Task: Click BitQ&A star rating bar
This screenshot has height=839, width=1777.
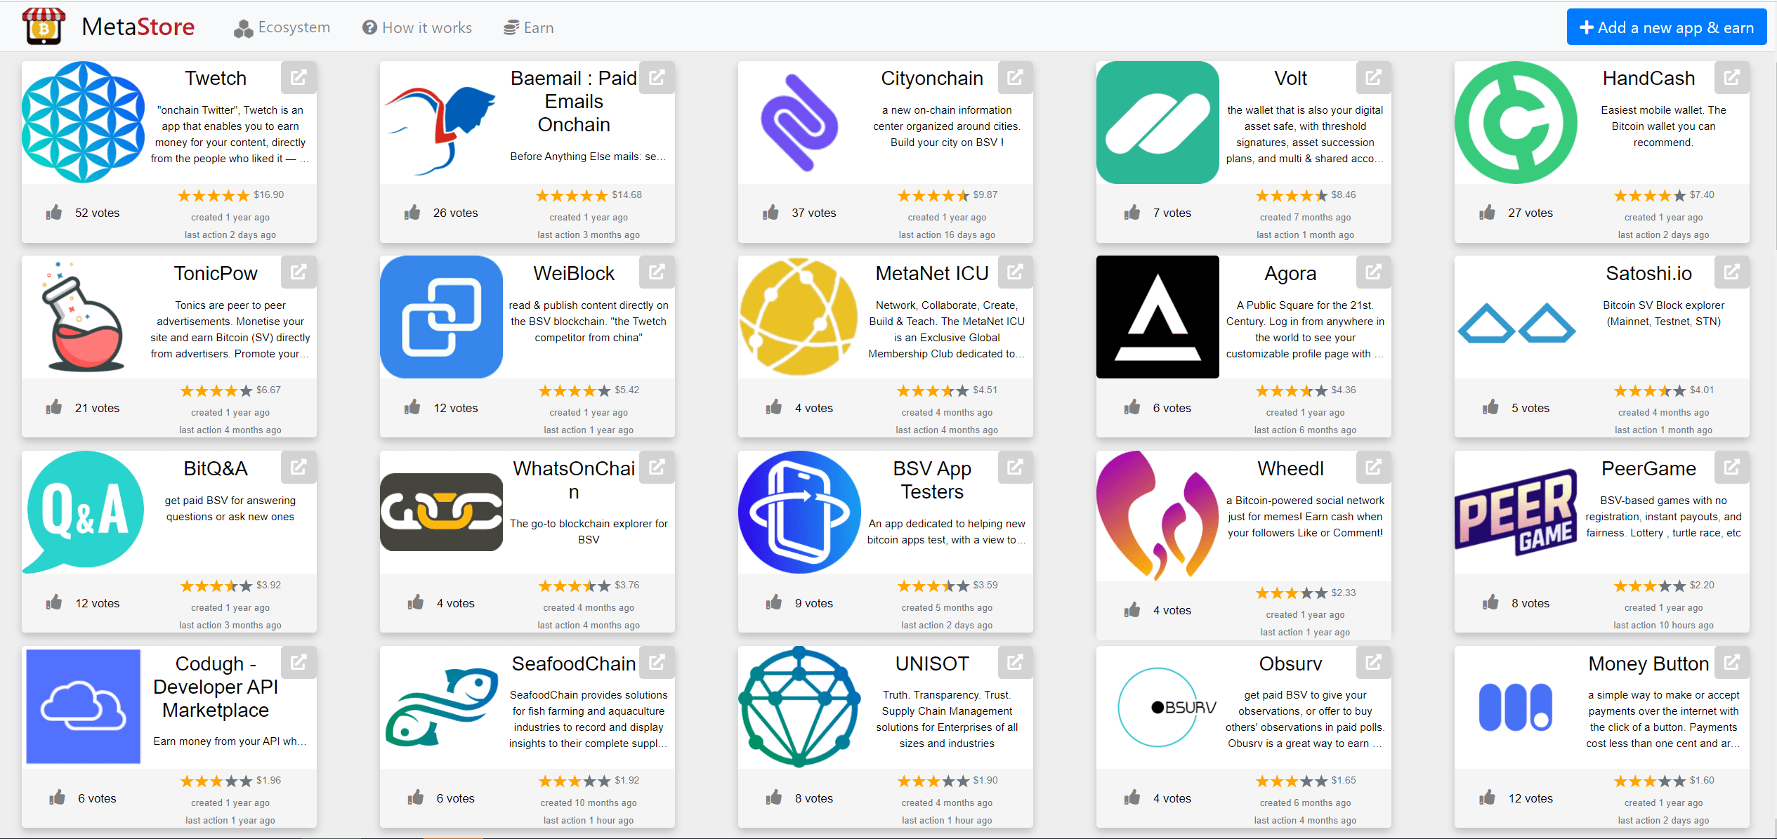Action: coord(216,586)
